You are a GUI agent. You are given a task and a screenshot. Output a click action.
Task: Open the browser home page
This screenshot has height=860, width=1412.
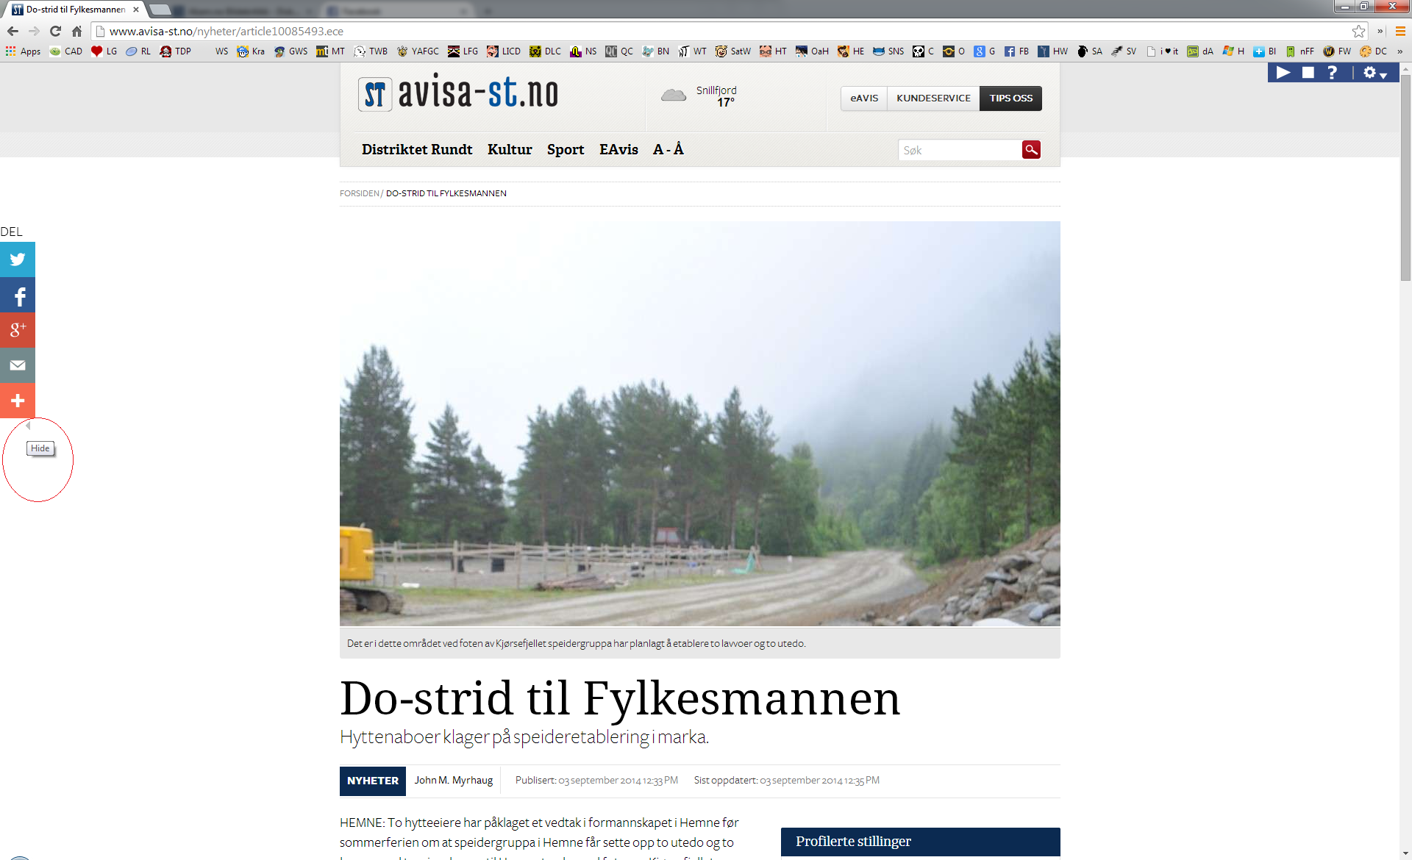76,31
